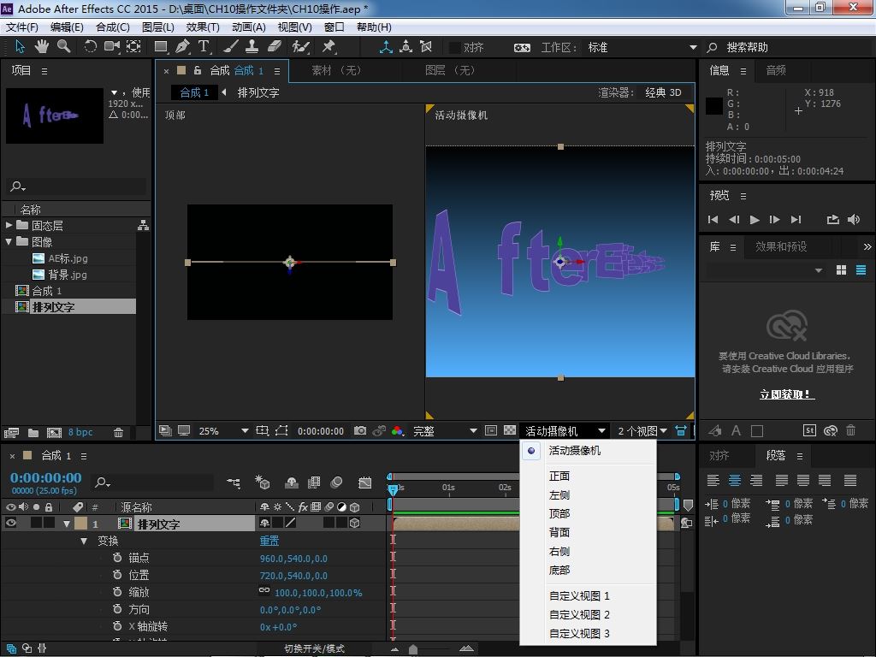
Task: Choose 顶部 from the view menu
Action: coord(559,513)
